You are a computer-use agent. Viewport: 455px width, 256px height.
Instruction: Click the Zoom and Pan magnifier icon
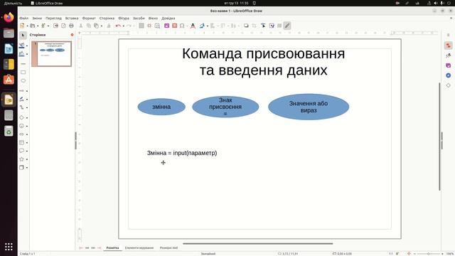tap(157, 26)
